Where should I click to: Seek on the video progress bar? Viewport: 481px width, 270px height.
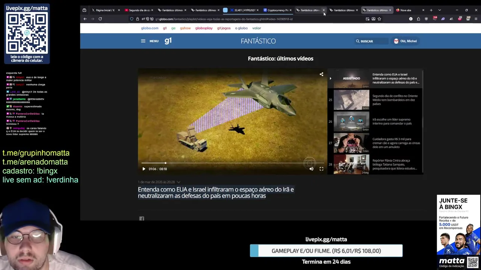pyautogui.click(x=232, y=163)
